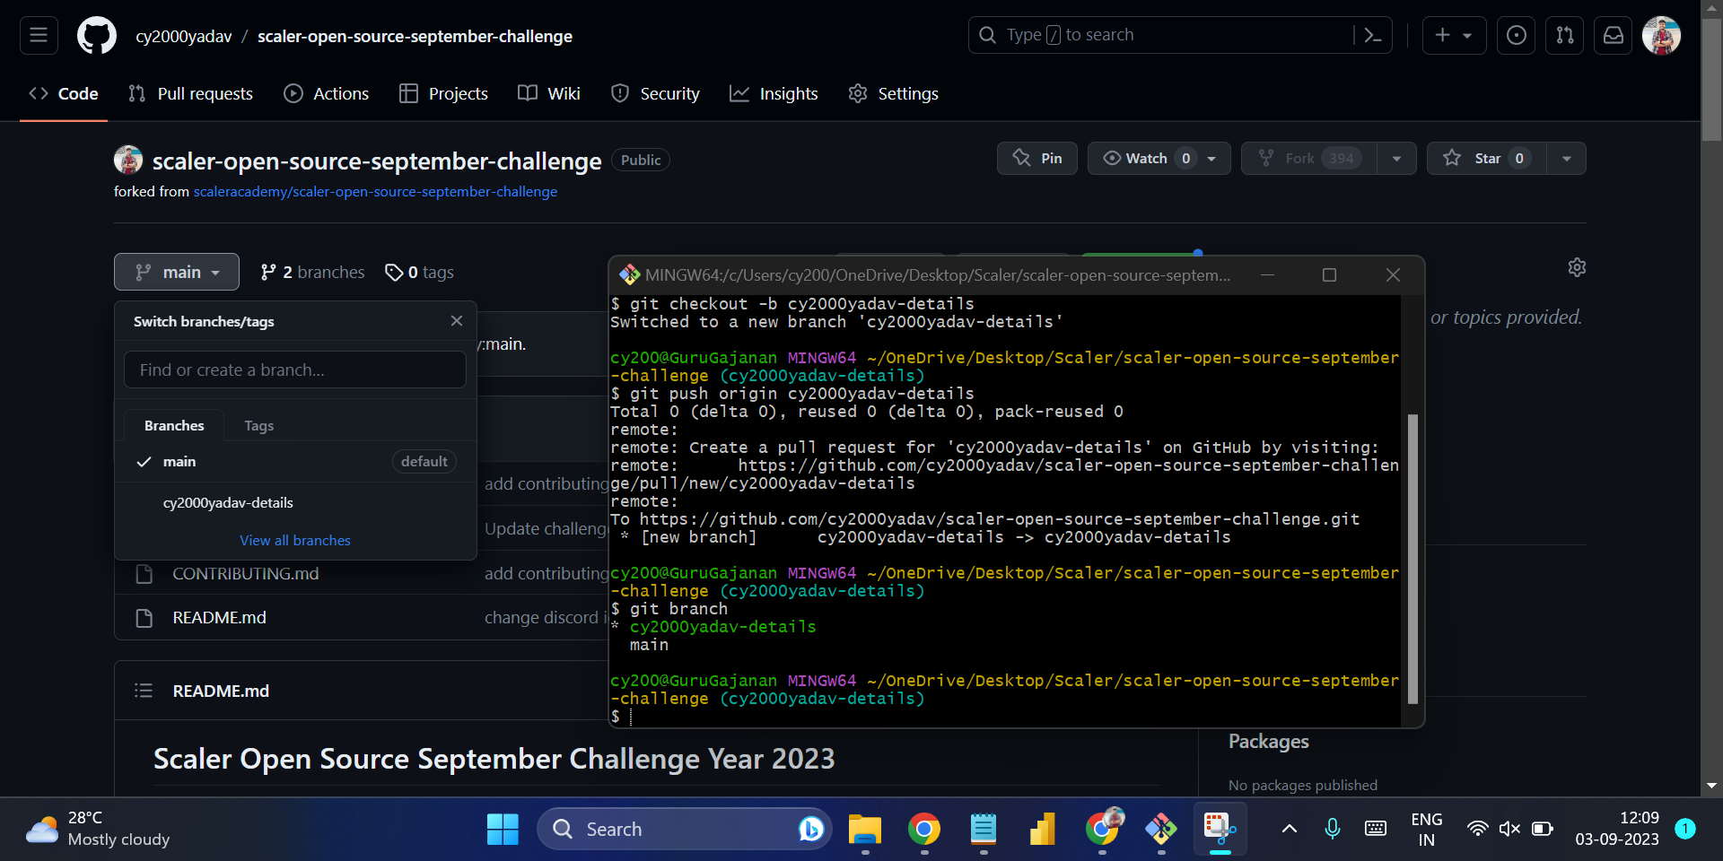Switch to the Tags tab
1723x861 pixels.
pos(258,425)
